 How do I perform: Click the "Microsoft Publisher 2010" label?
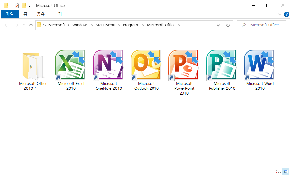(x=222, y=86)
